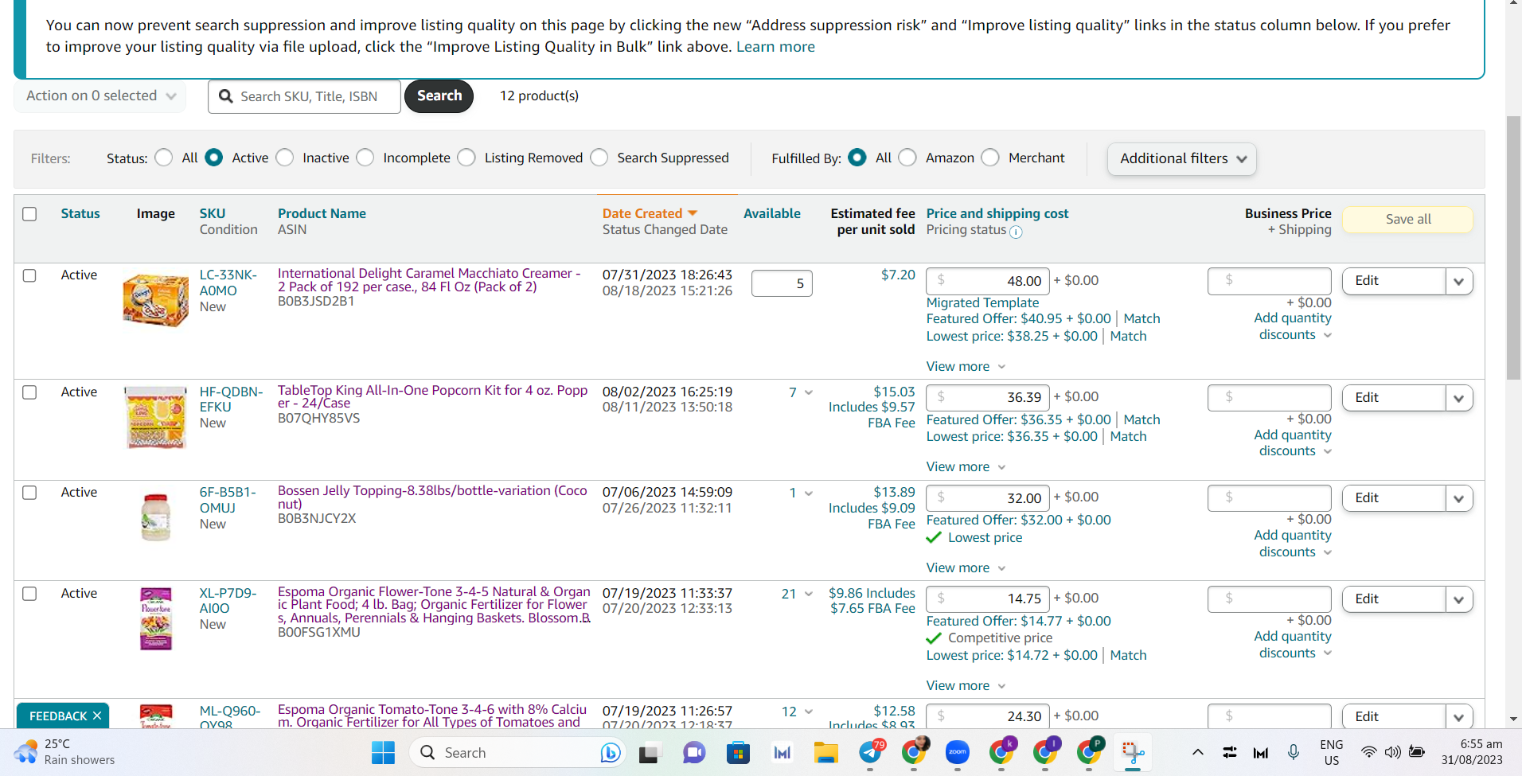Screen dimensions: 1522x776
Task: Filter by Listing Removed status
Action: pos(467,158)
